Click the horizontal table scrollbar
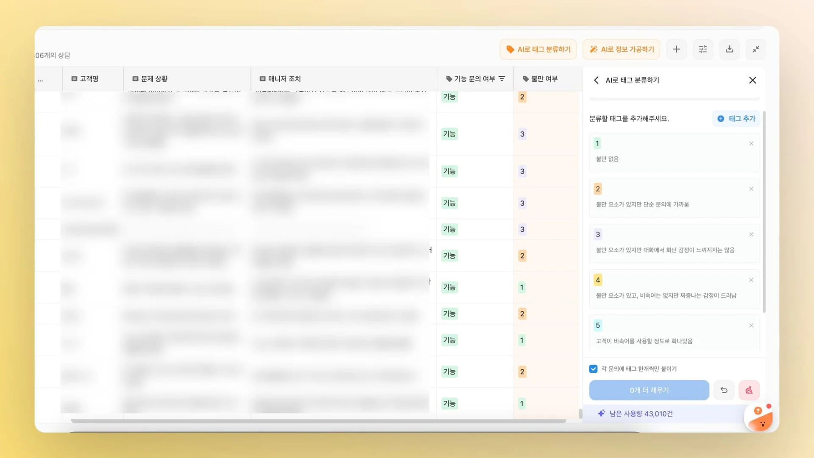This screenshot has height=458, width=814. [318, 421]
